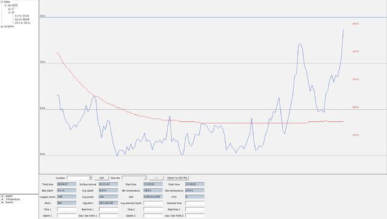387x219 pixels.
Task: Click the CNS value field
Action: click(x=153, y=197)
